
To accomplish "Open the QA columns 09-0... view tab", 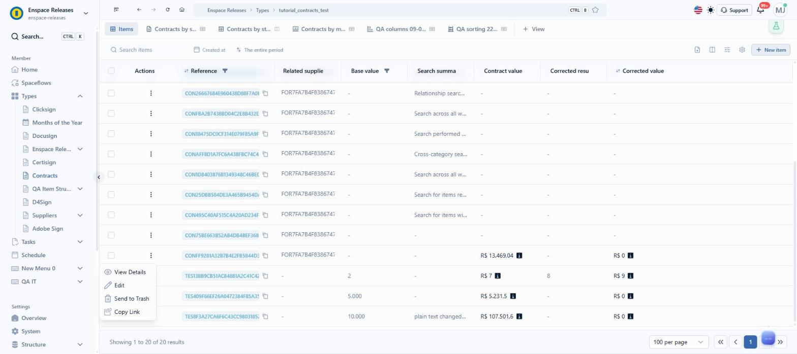I will point(401,29).
